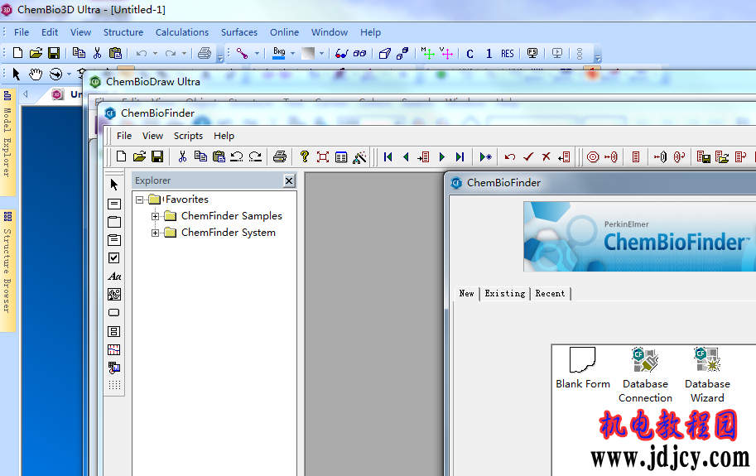Select the hand Translate tool in ChemBio3D

point(36,75)
